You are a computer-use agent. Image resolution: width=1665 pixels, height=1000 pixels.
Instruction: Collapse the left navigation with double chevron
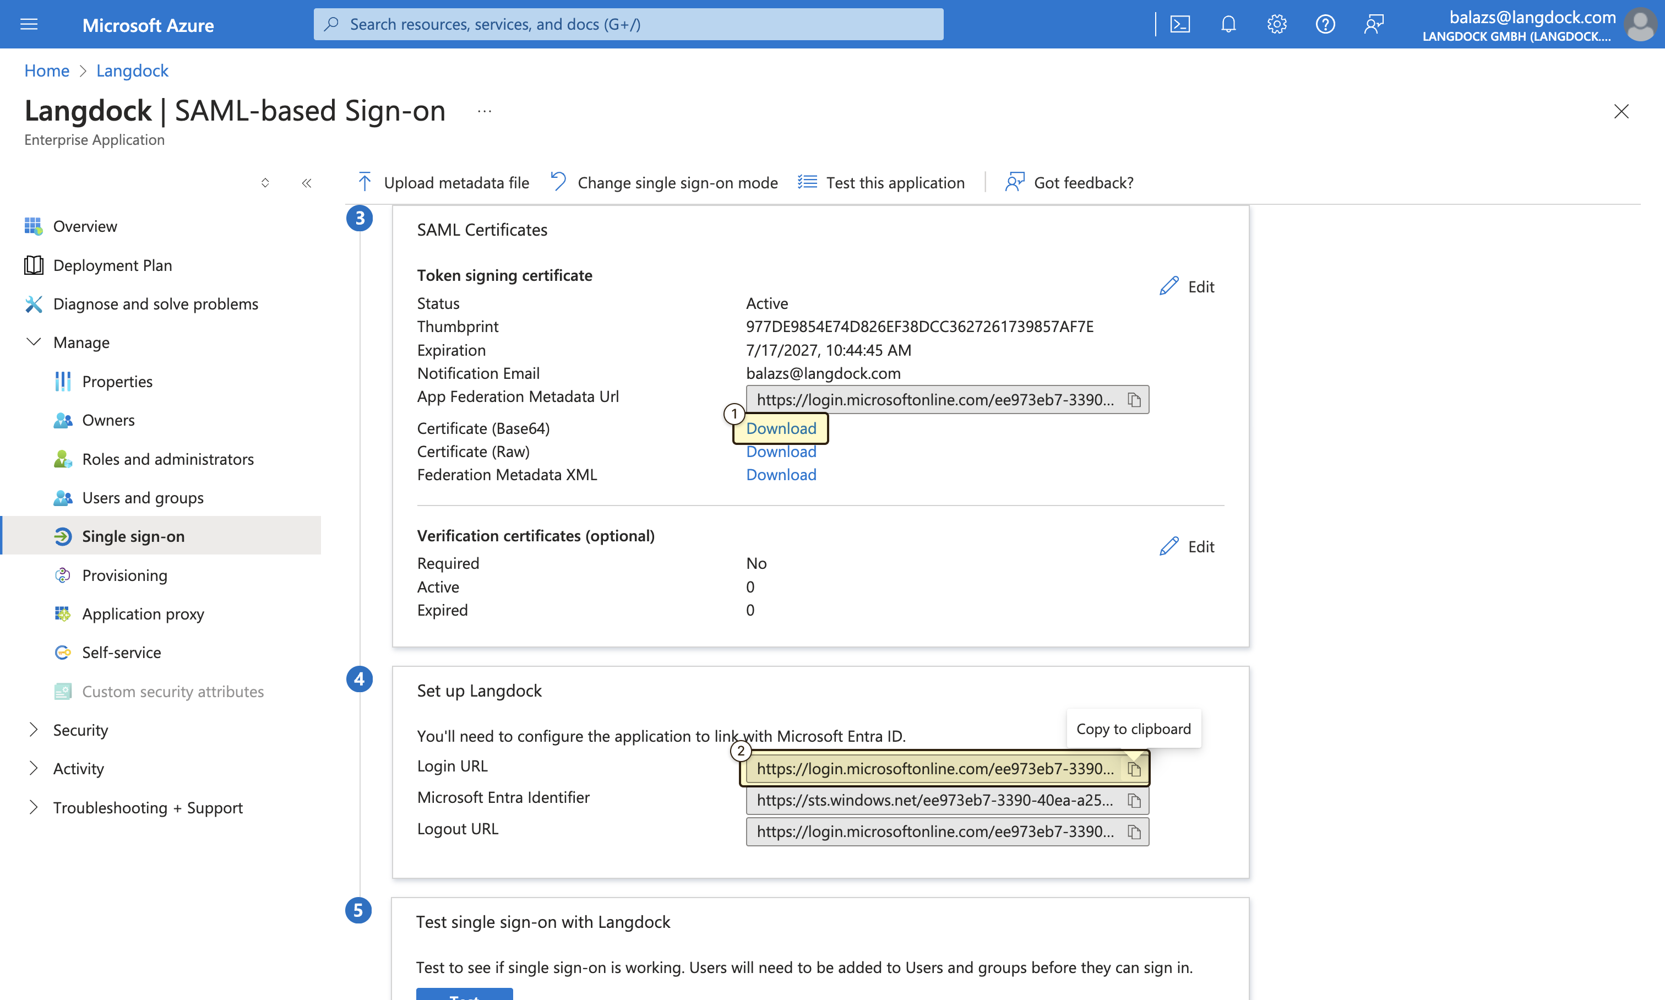coord(307,183)
